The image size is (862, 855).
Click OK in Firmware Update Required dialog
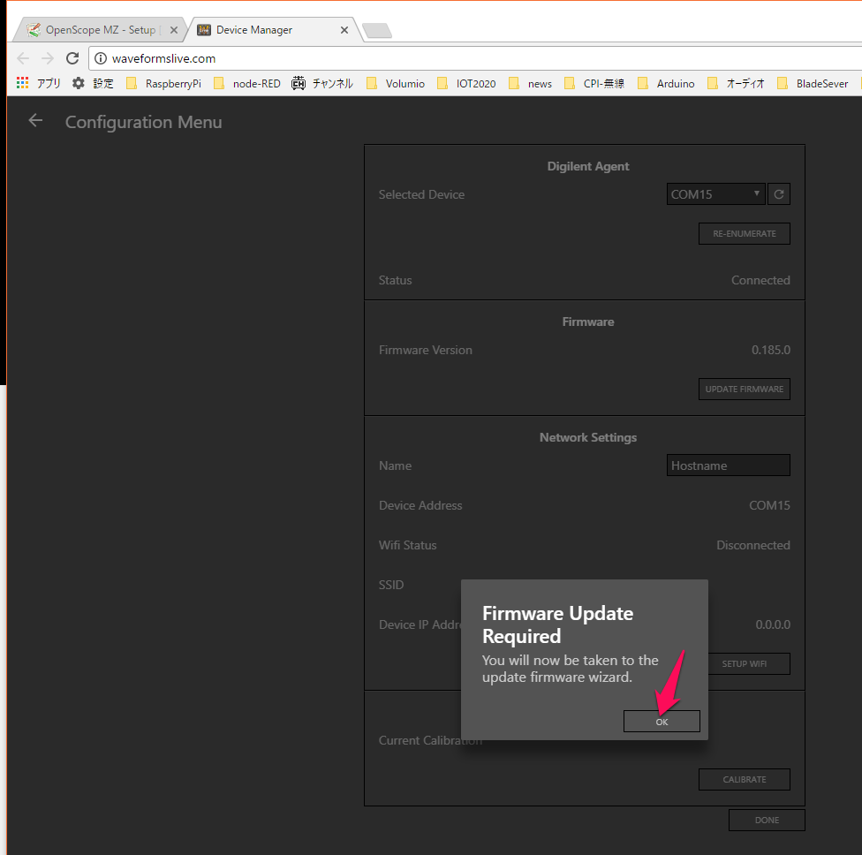[x=662, y=722]
